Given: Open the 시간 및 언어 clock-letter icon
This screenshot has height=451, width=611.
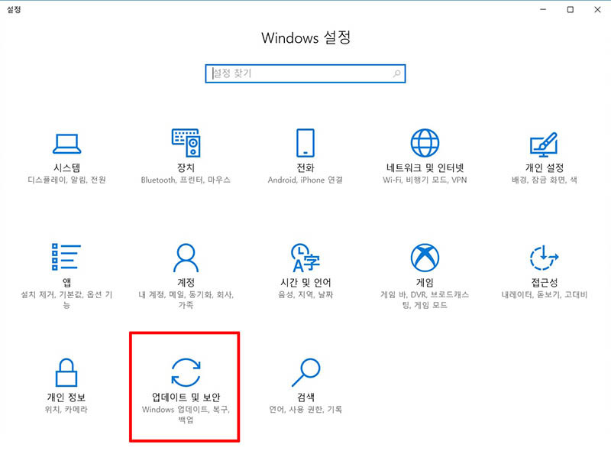Looking at the screenshot, I should coord(305,258).
